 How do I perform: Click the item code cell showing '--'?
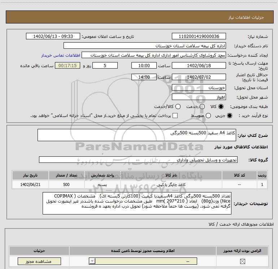click(239, 185)
